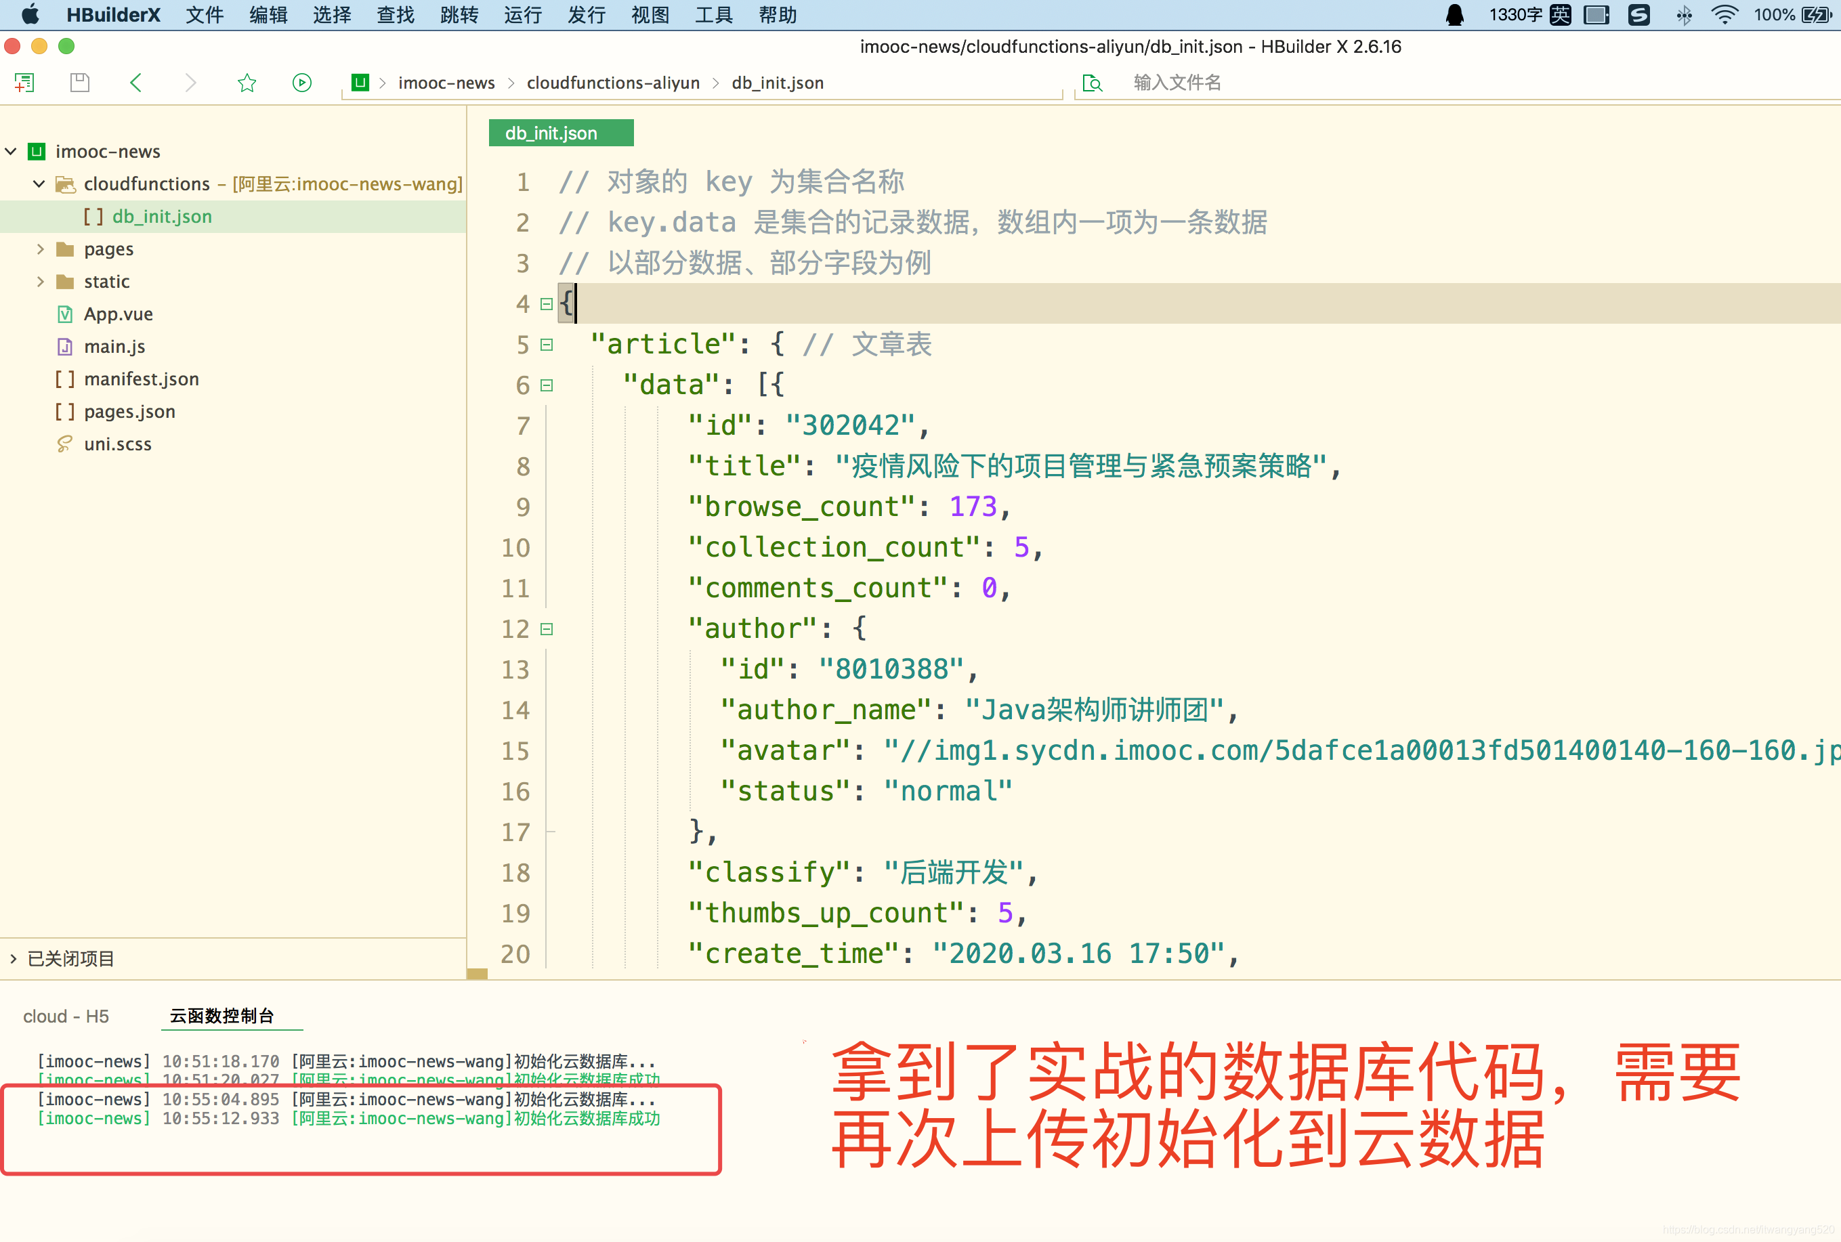
Task: Click the "browse_count" key on line 9
Action: [803, 506]
